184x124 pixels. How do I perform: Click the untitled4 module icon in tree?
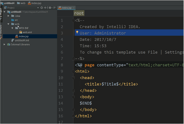tap(9, 12)
